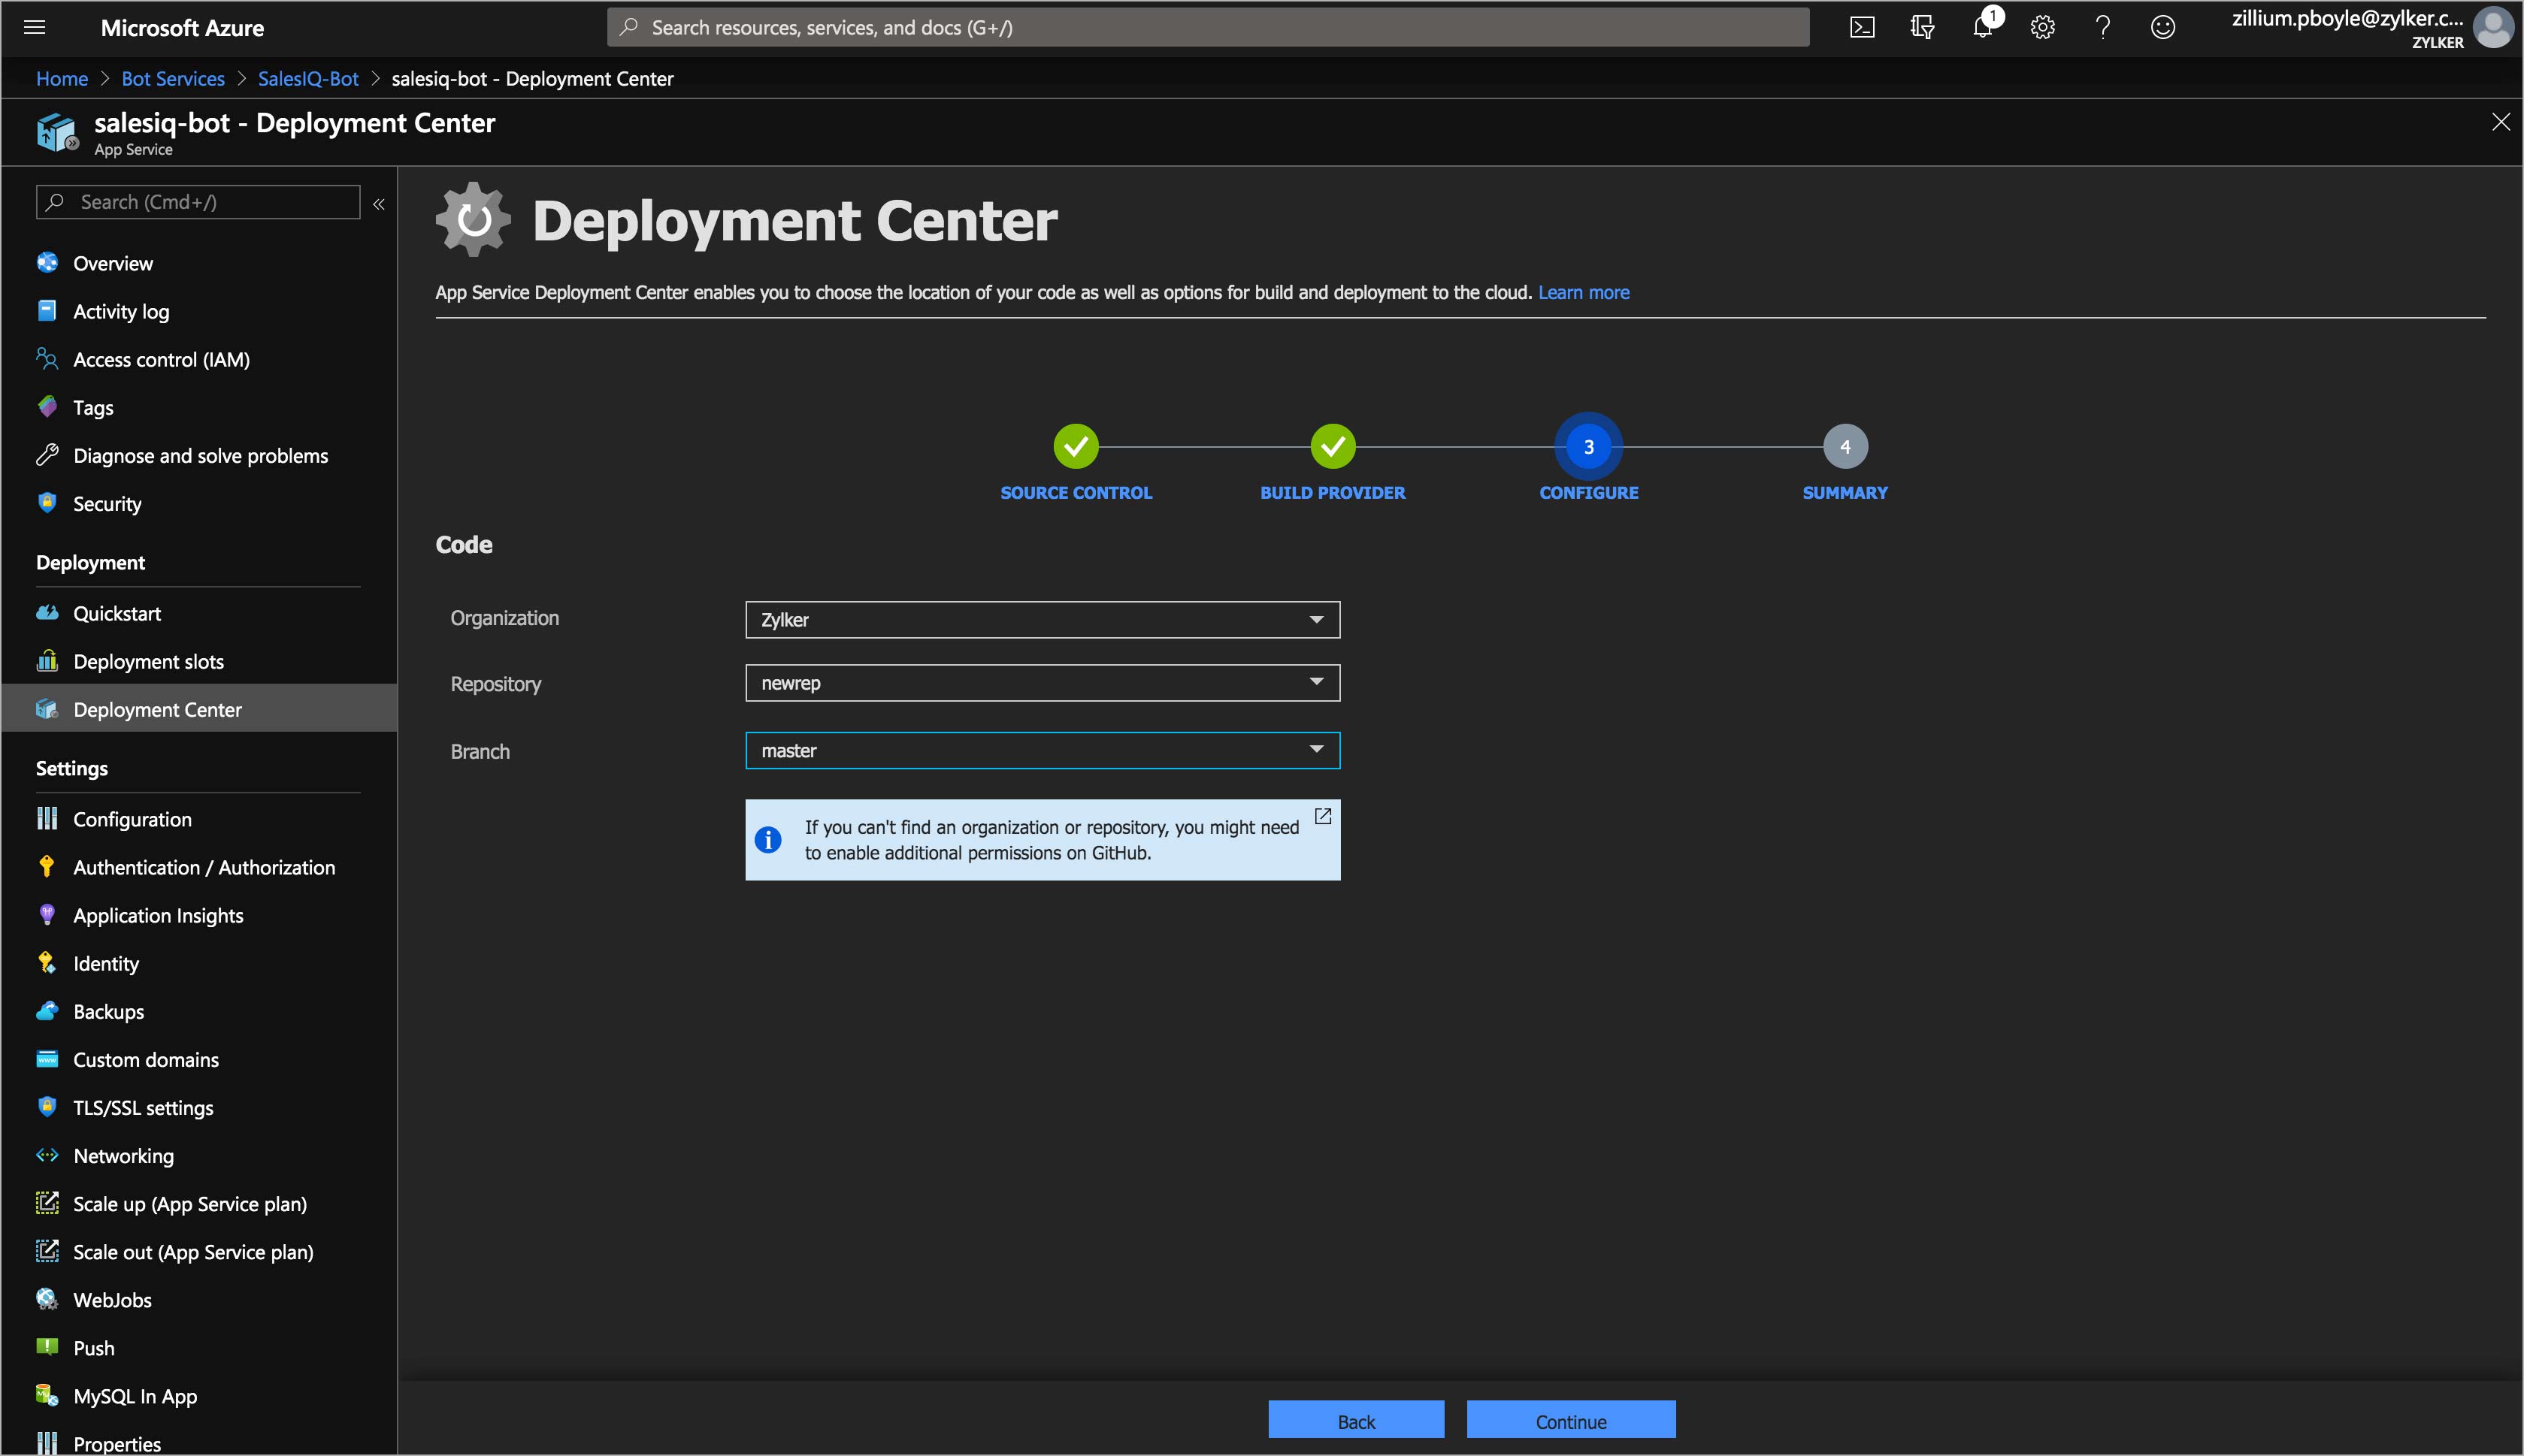Open the Cloud Shell terminal

click(x=1863, y=27)
